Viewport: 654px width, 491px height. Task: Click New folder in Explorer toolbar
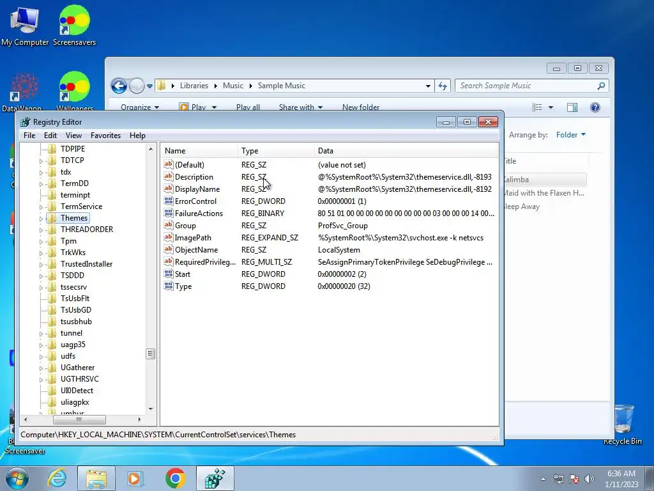coord(361,107)
